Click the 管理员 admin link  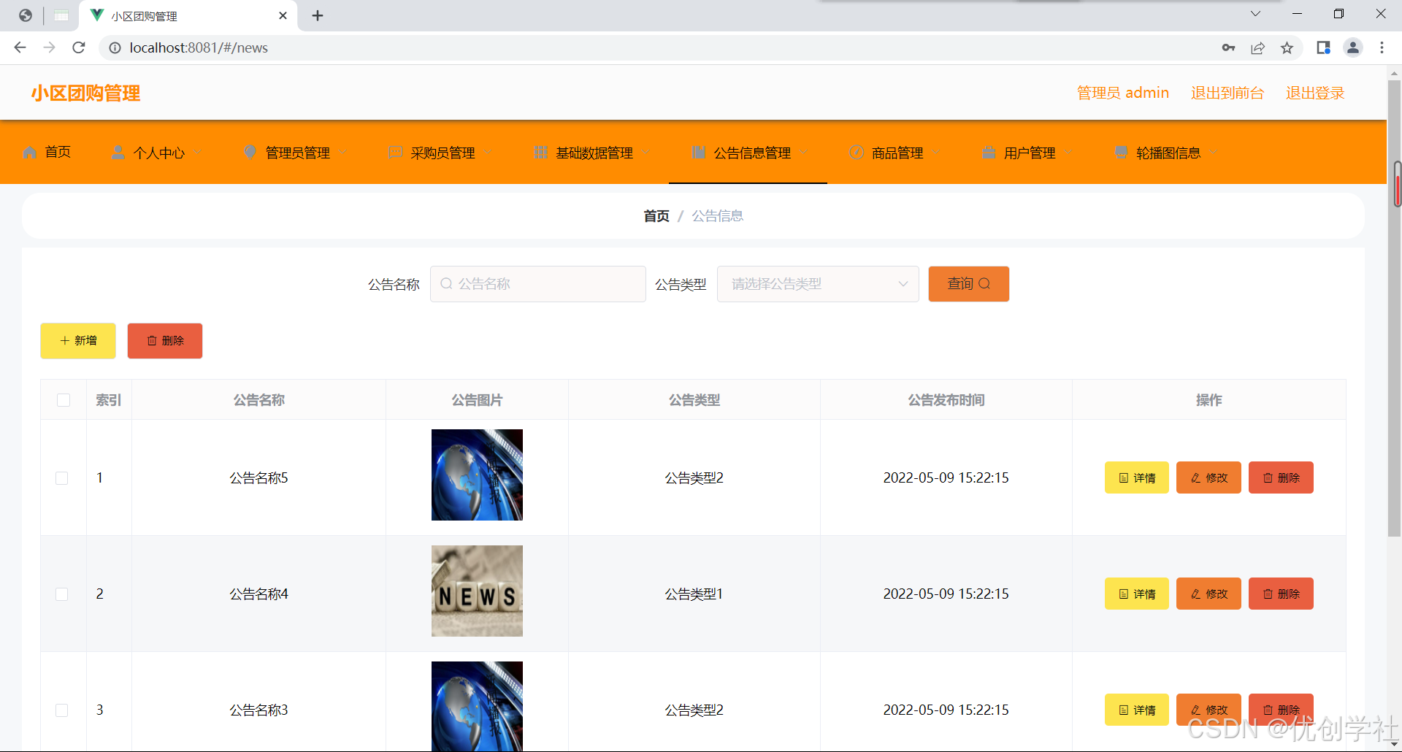(x=1123, y=93)
